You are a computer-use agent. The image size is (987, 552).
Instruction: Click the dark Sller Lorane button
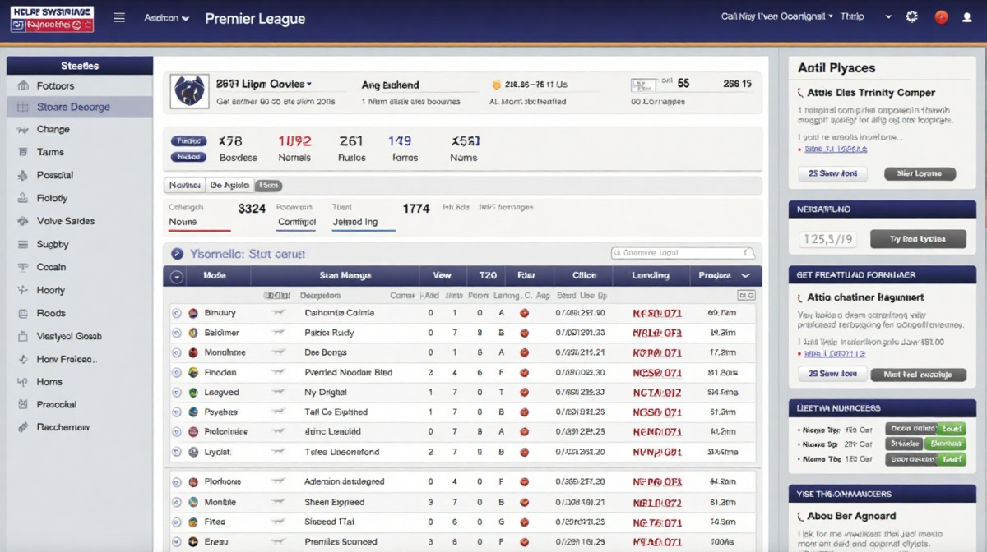(920, 174)
